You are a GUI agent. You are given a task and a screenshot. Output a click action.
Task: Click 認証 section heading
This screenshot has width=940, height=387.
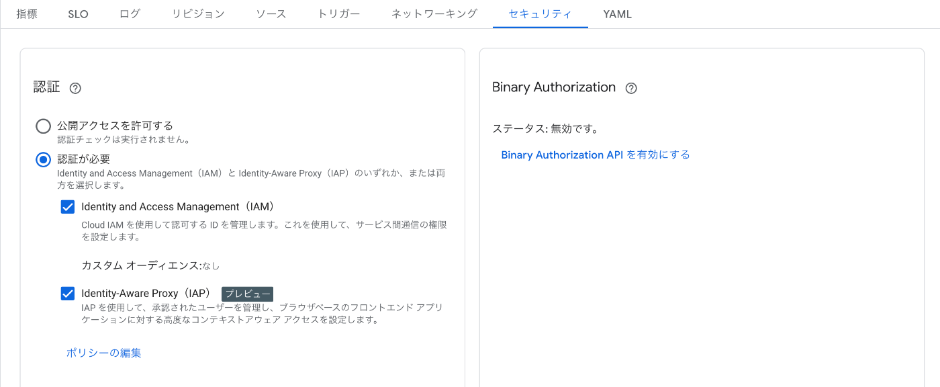click(47, 87)
